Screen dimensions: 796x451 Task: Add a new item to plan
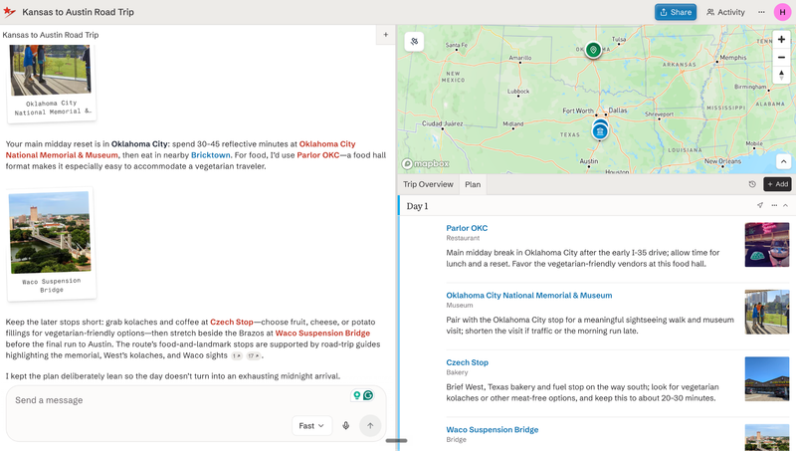tap(777, 184)
